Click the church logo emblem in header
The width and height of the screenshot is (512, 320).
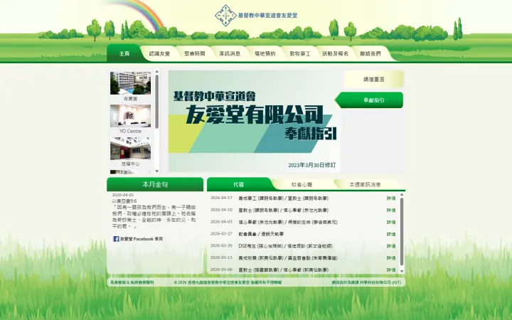(x=225, y=16)
